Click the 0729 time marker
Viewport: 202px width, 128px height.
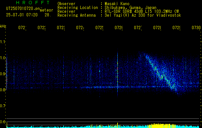click(x=176, y=28)
